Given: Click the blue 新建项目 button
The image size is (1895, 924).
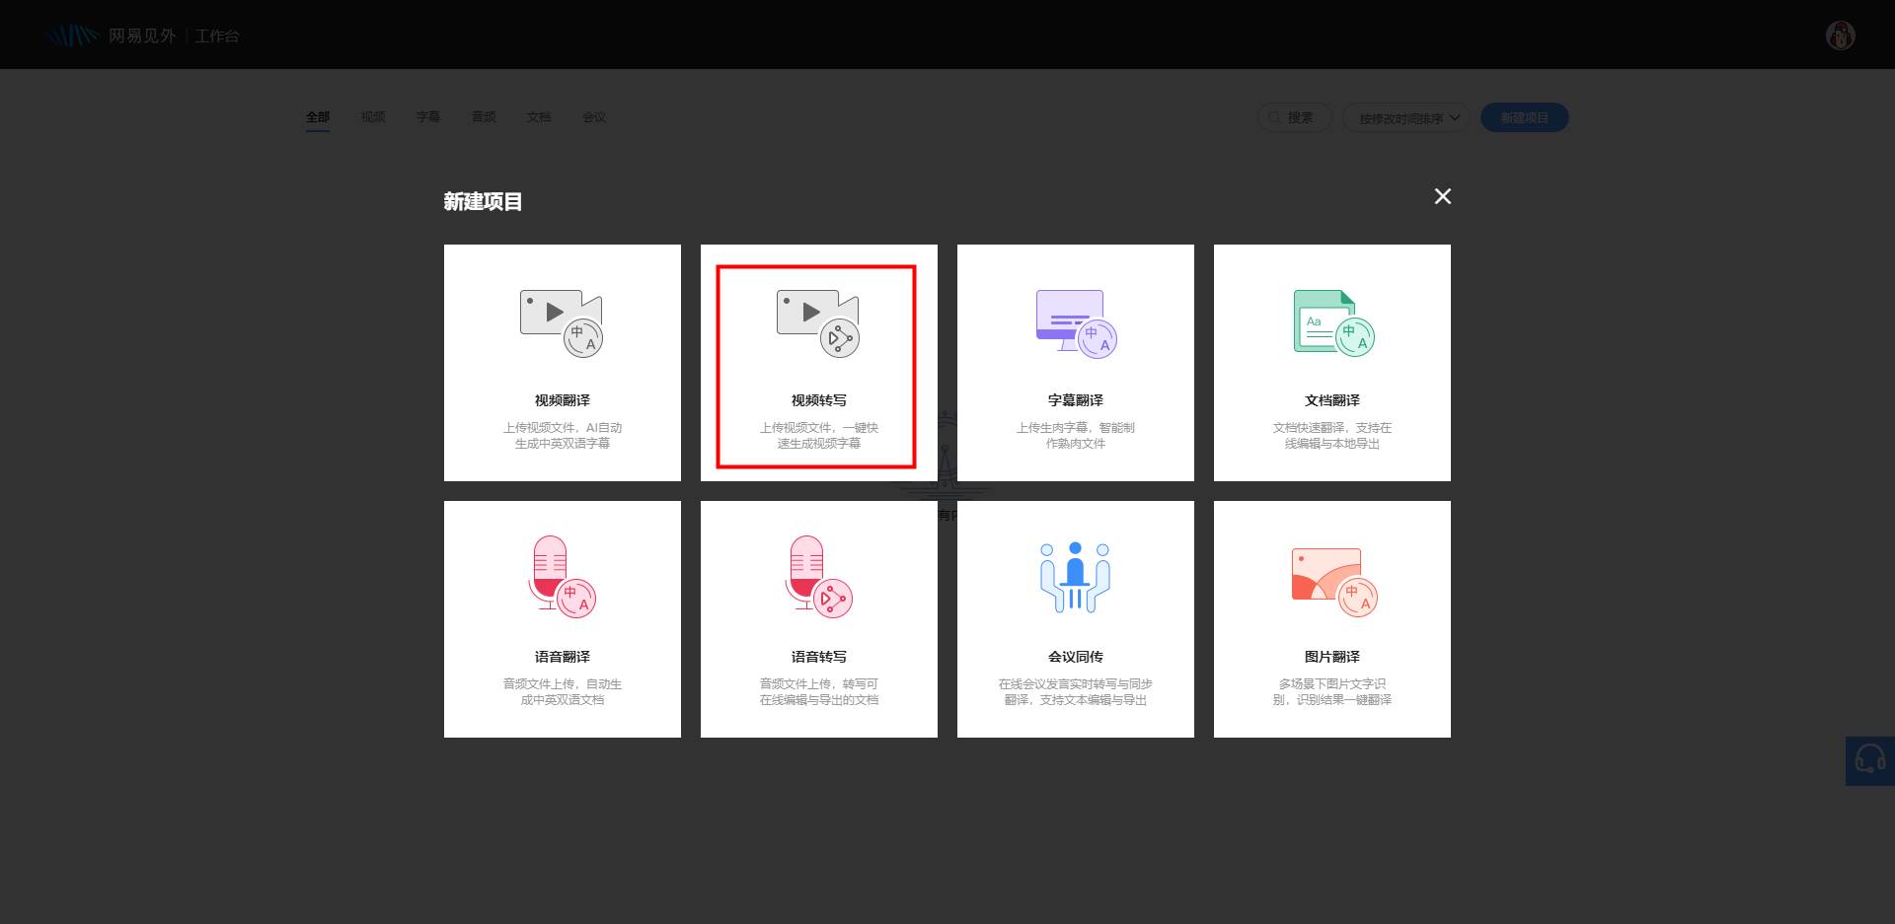Looking at the screenshot, I should coord(1524,117).
